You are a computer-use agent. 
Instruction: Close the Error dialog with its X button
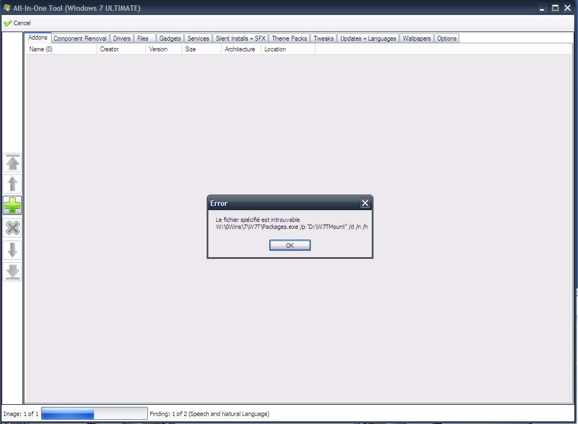click(x=365, y=203)
